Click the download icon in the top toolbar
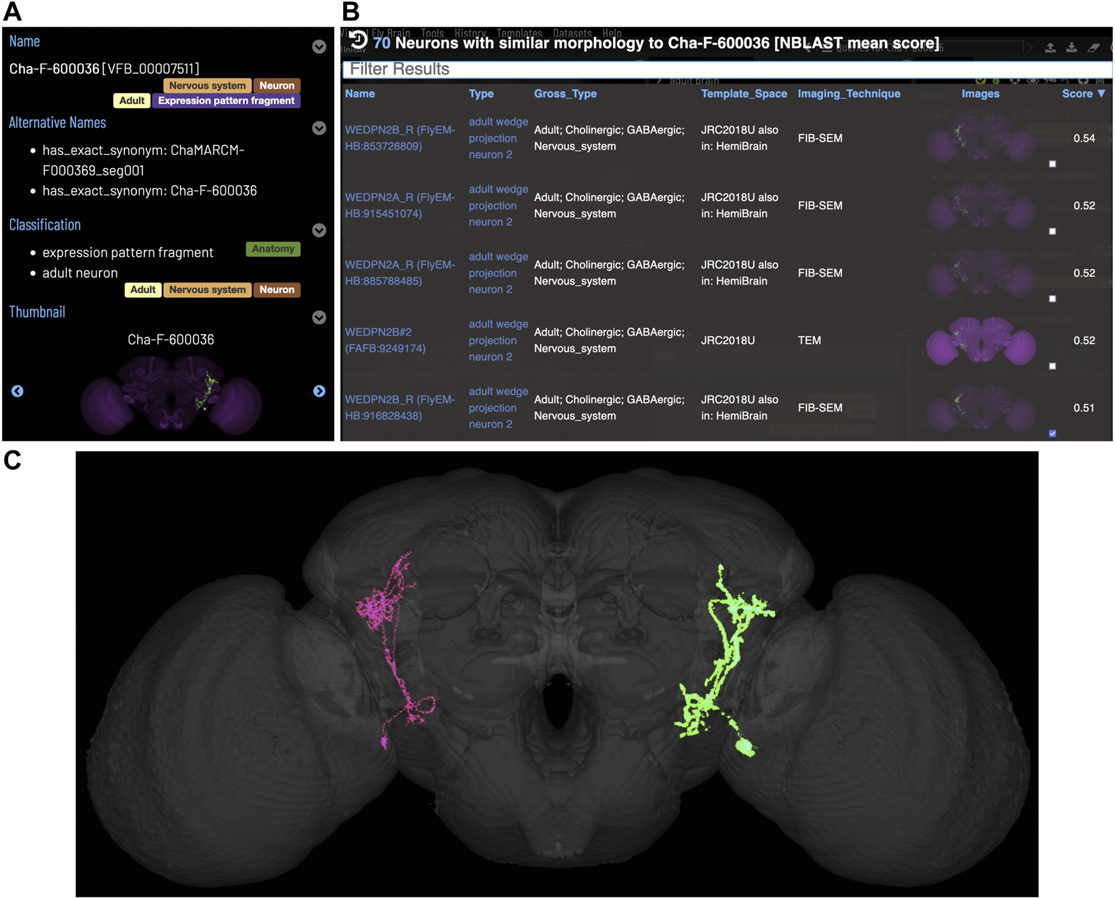 1072,48
